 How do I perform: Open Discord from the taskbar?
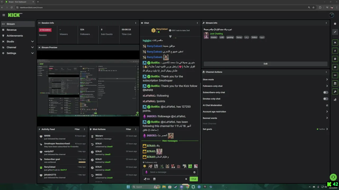point(181,187)
